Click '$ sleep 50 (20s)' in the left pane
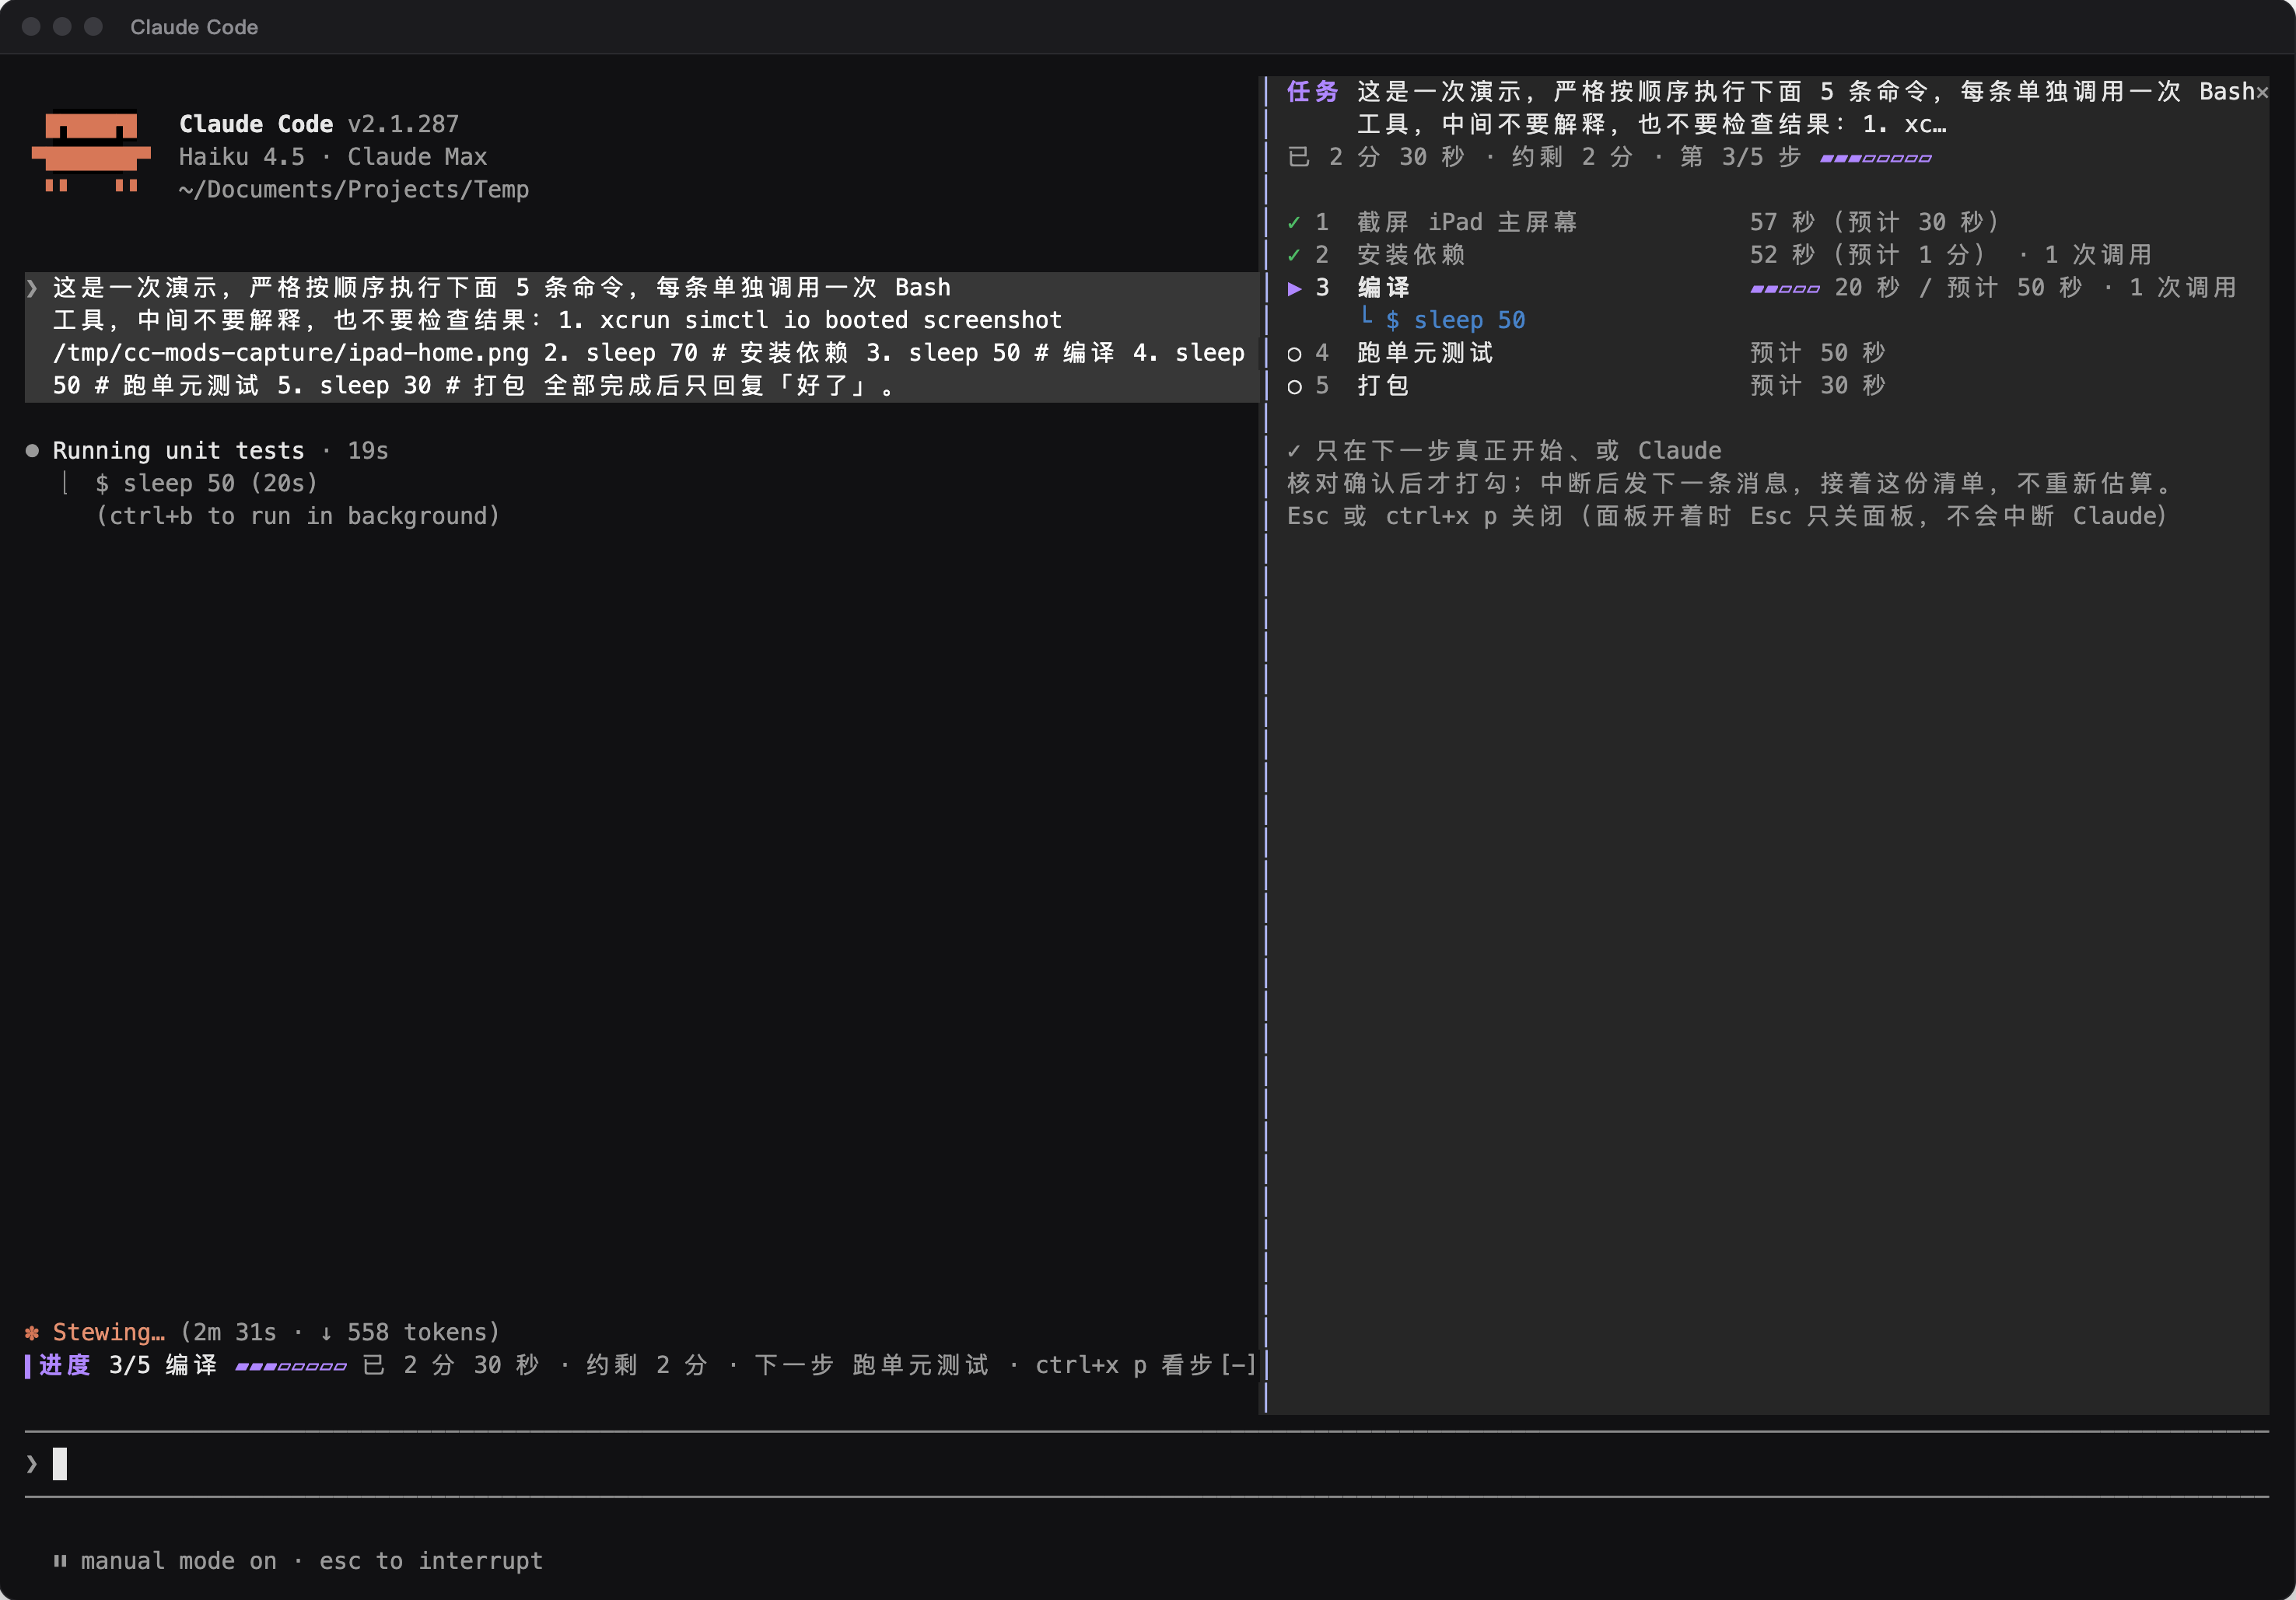Image resolution: width=2296 pixels, height=1600 pixels. 206,484
